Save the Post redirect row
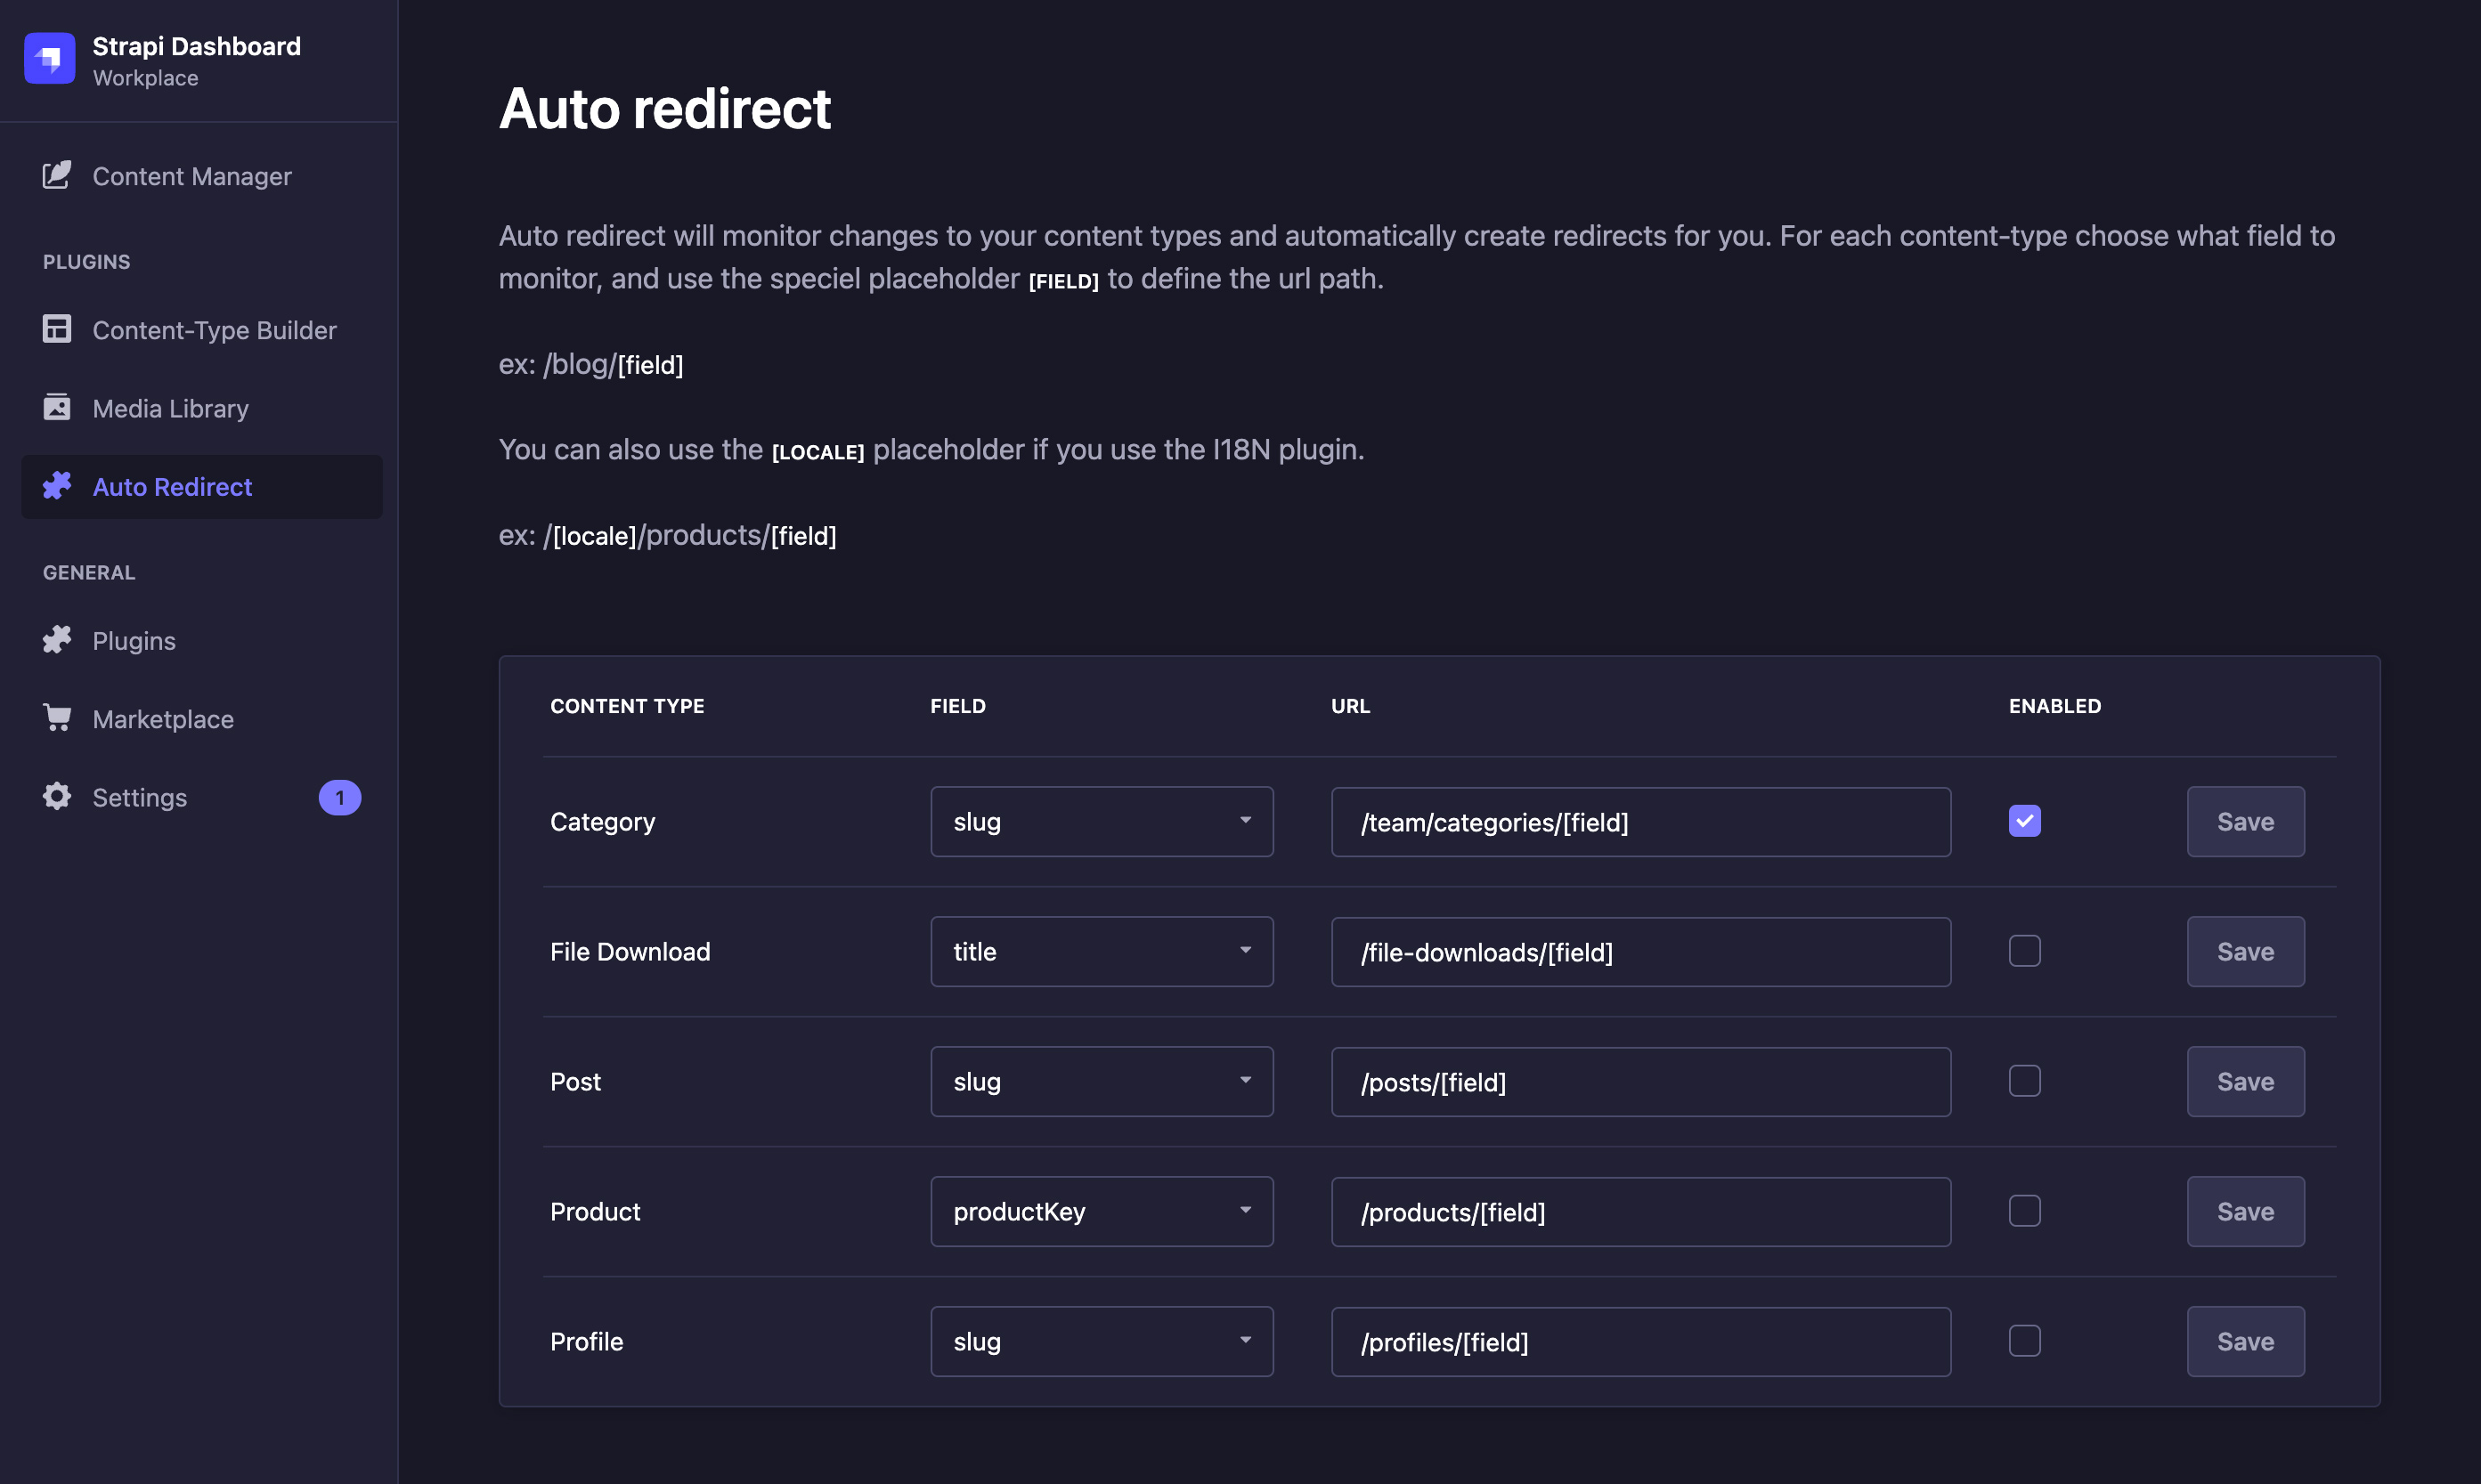2481x1484 pixels. (x=2245, y=1082)
